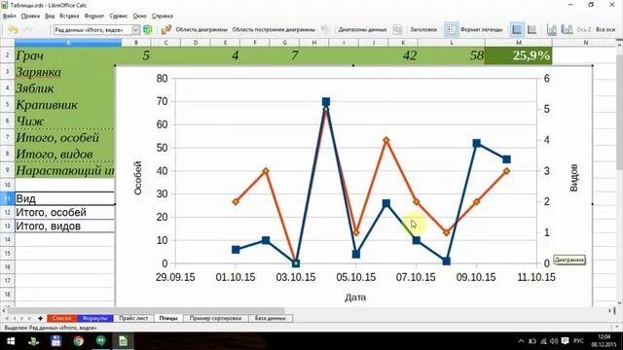Viewport: 623px width, 350px height.
Task: Click the '25,9%' cell in column M
Action: (x=519, y=55)
